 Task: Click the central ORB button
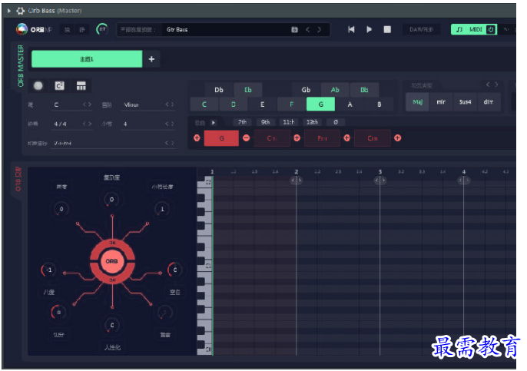[112, 261]
